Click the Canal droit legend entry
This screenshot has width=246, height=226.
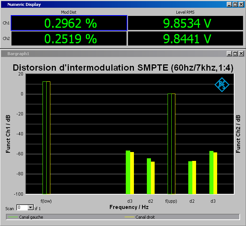139,217
